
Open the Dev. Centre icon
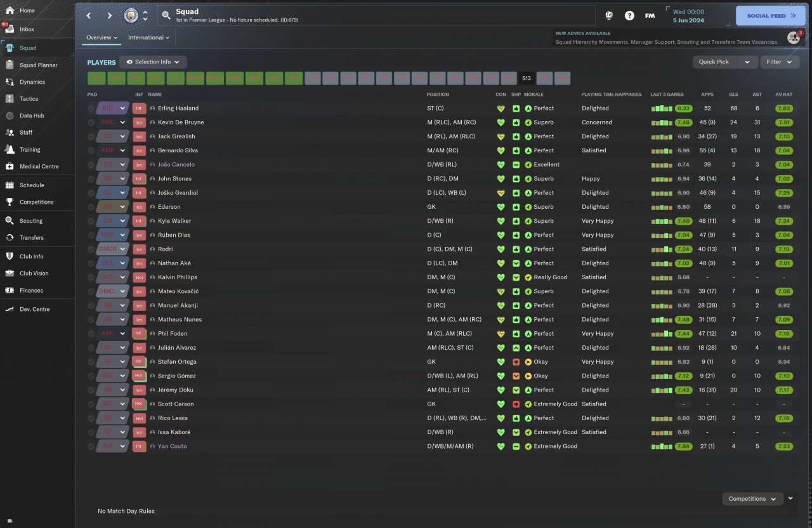(x=10, y=309)
